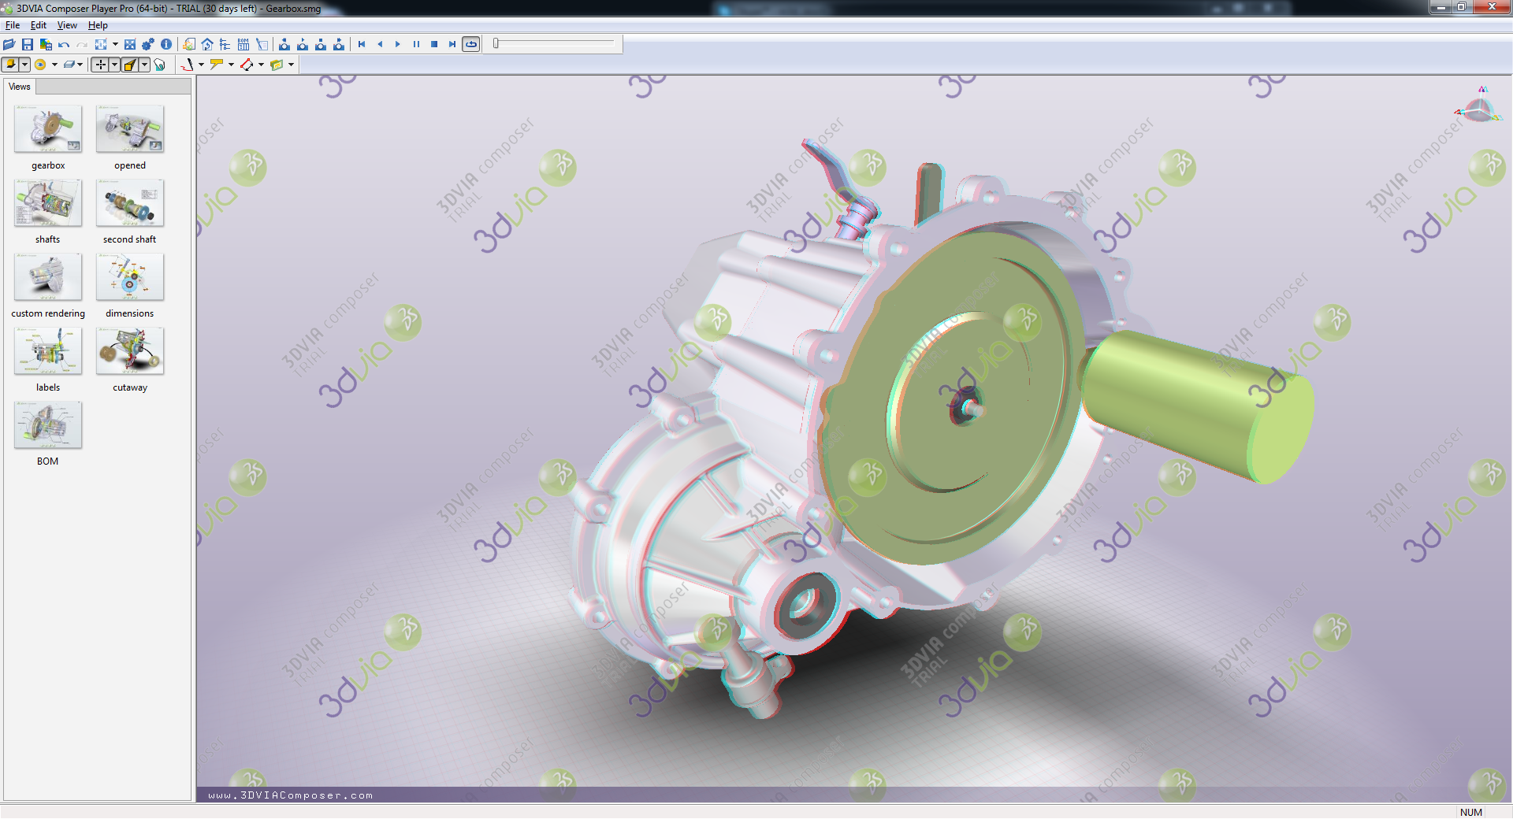The height and width of the screenshot is (819, 1513).
Task: Open the Edit menu
Action: (39, 25)
